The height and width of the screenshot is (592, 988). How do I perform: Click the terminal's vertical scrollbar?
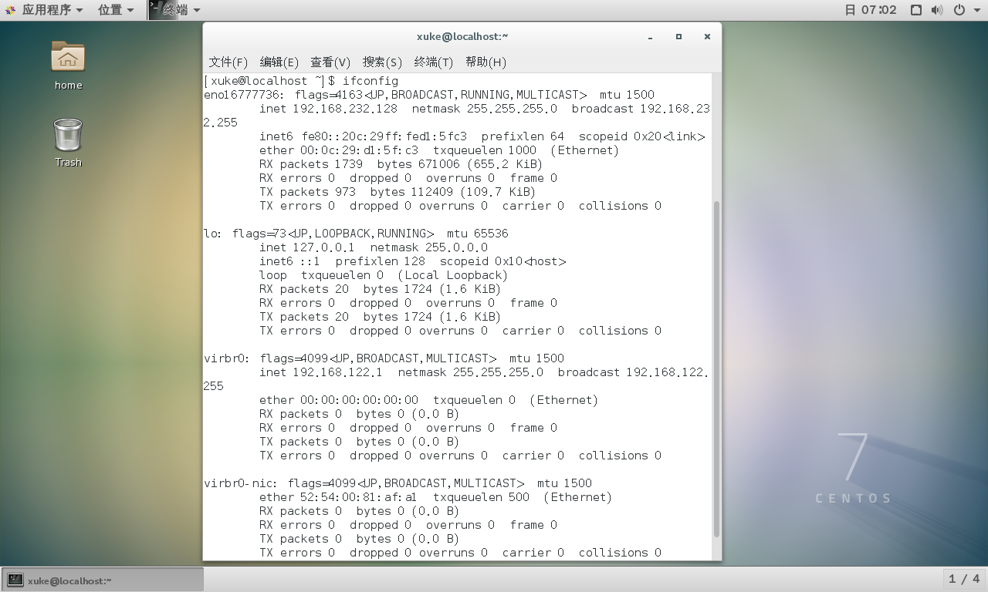[x=716, y=368]
